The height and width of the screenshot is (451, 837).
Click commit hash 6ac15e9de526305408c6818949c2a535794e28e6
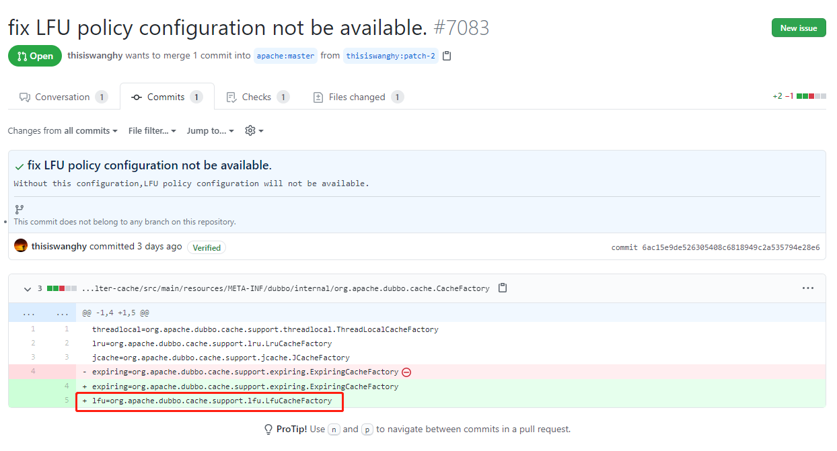point(730,247)
